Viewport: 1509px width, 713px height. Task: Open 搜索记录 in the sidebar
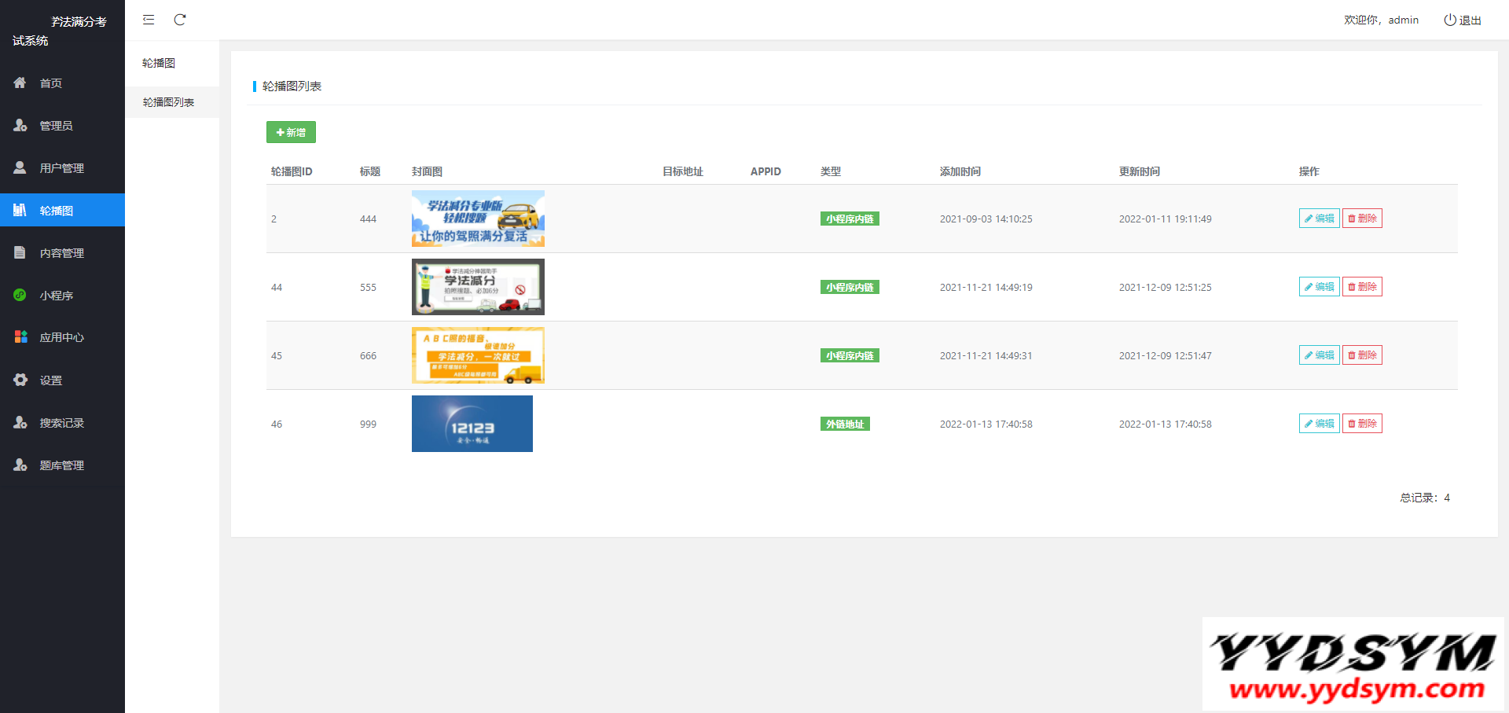[61, 423]
